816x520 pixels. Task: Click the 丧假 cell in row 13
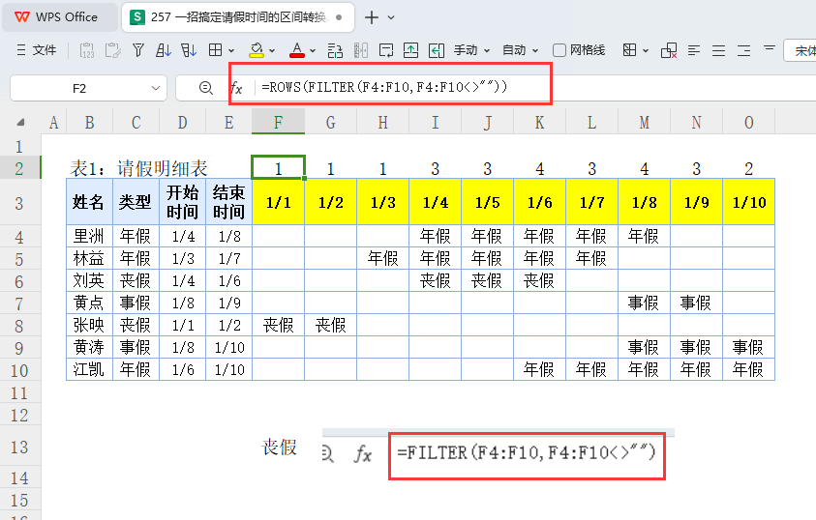click(279, 447)
